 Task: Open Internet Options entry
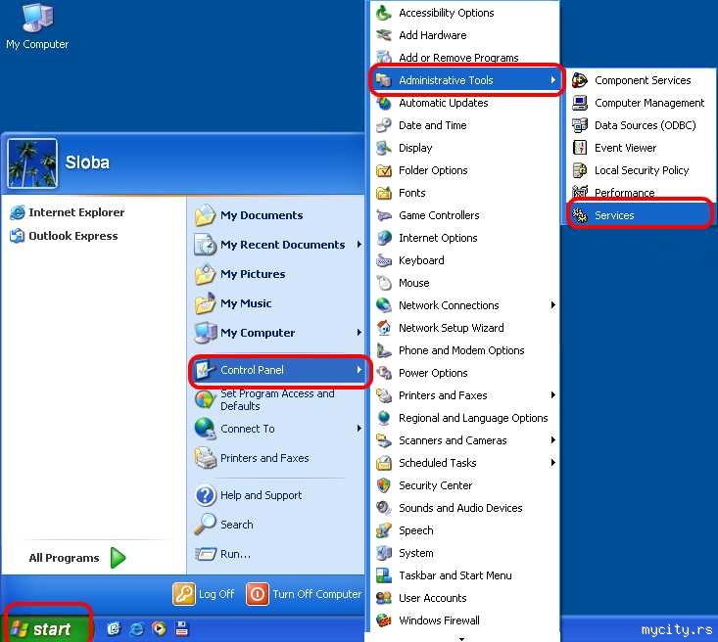coord(464,238)
